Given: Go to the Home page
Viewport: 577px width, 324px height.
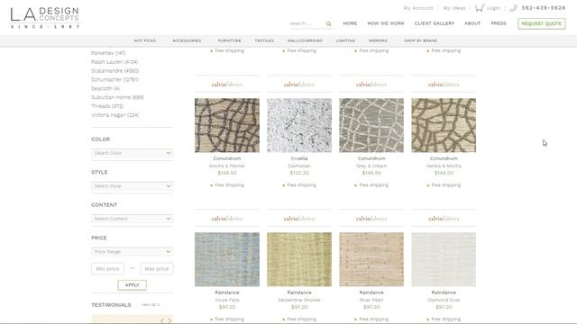Looking at the screenshot, I should (x=350, y=23).
